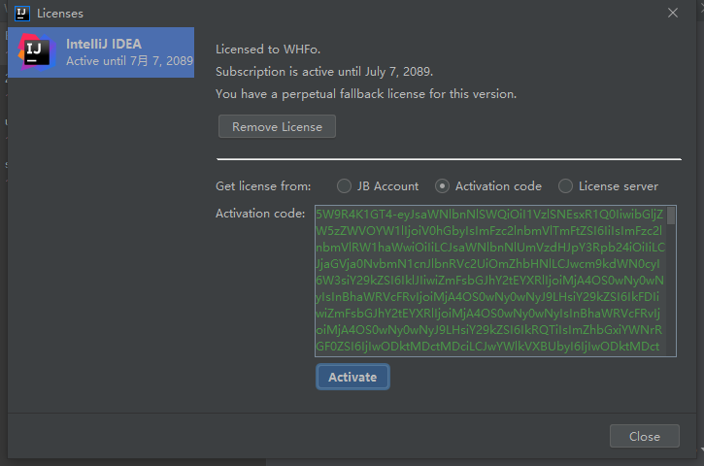Image resolution: width=704 pixels, height=466 pixels.
Task: Select the IntelliJ IDEA license entry
Action: pos(101,52)
